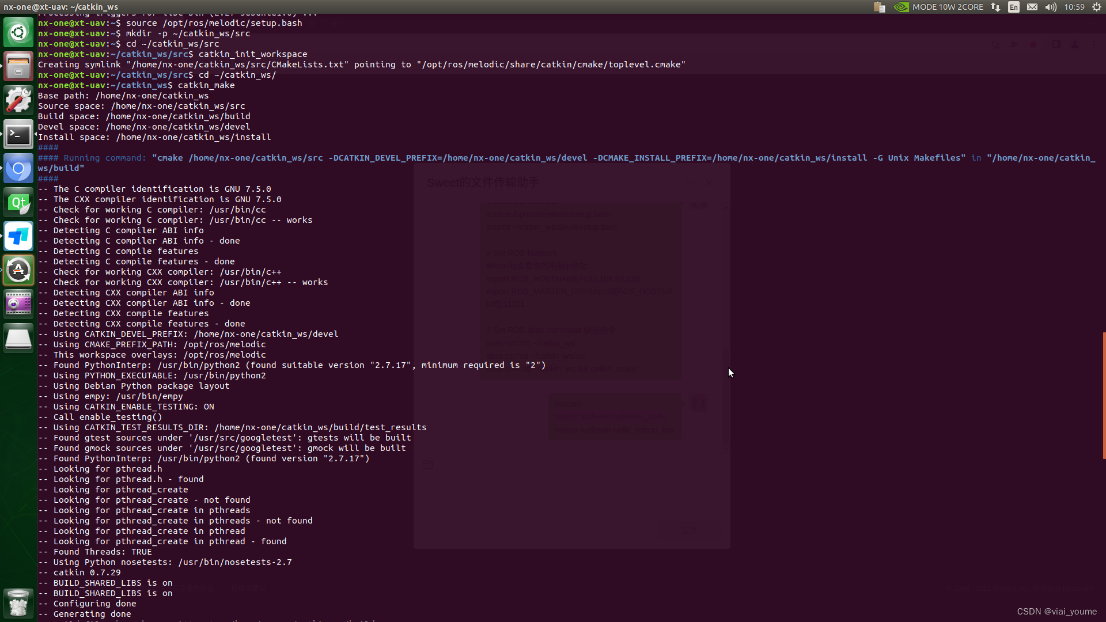Open the Trash from the dock
The height and width of the screenshot is (622, 1106).
click(x=18, y=603)
